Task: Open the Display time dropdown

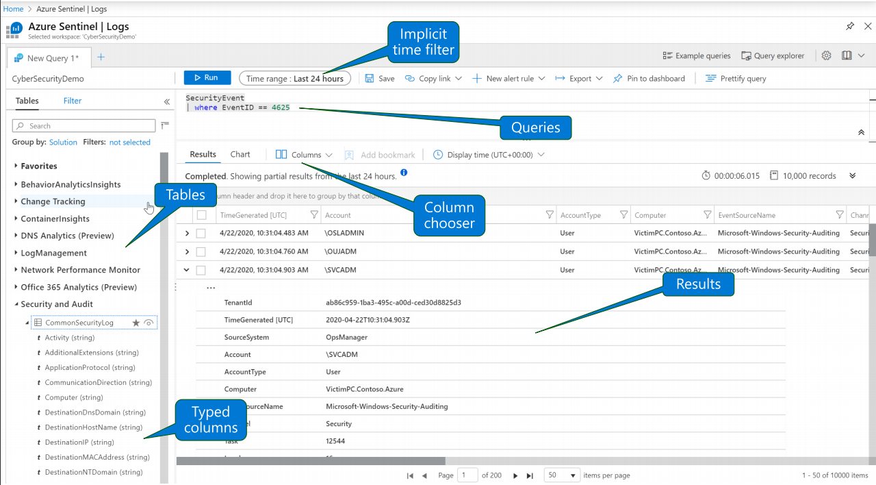Action: 489,155
